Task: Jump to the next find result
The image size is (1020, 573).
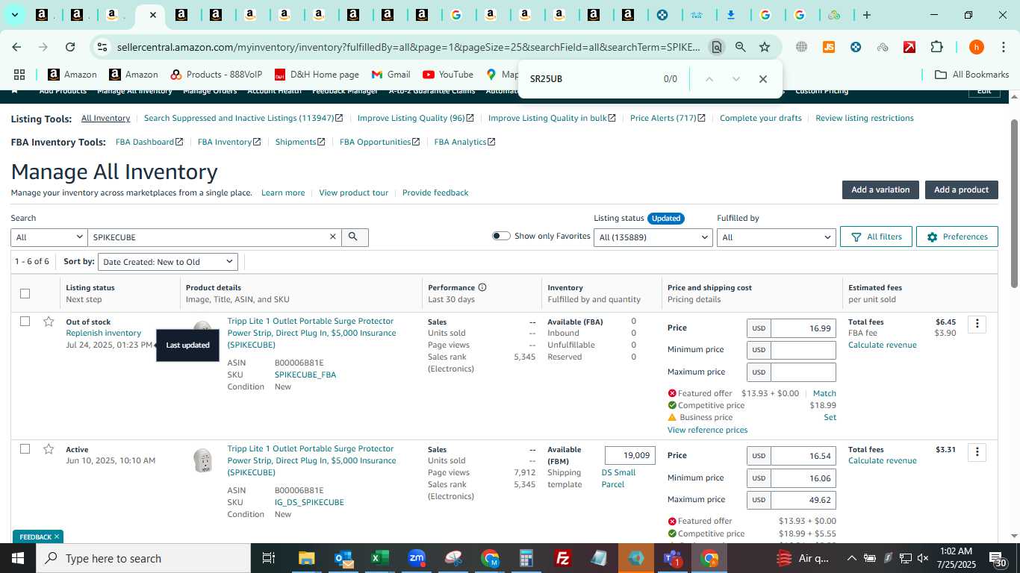Action: coord(736,79)
